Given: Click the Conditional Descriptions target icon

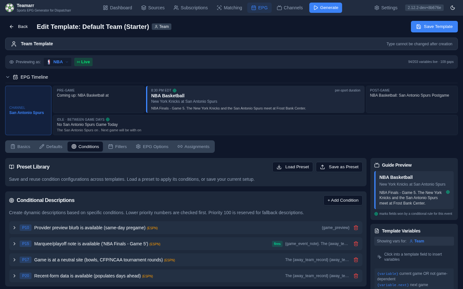Looking at the screenshot, I should (x=12, y=200).
